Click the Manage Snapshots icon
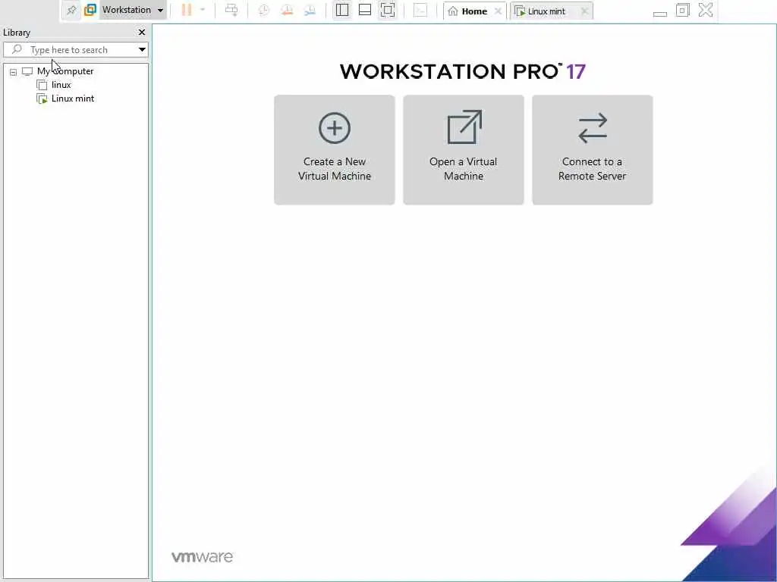 point(310,10)
